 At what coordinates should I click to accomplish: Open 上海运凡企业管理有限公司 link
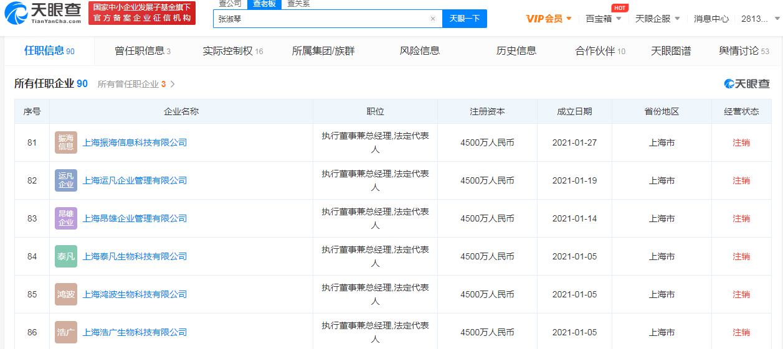(x=135, y=180)
